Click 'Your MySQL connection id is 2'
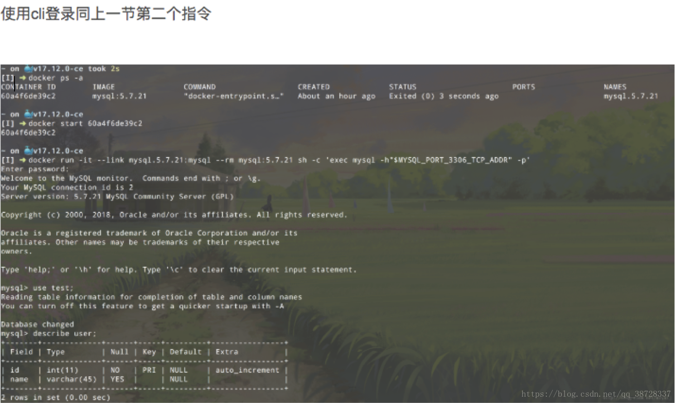 (67, 187)
